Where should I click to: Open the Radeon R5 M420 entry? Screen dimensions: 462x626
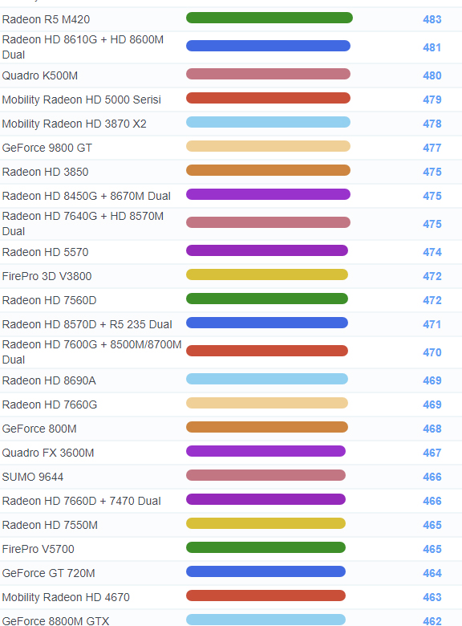coord(46,19)
